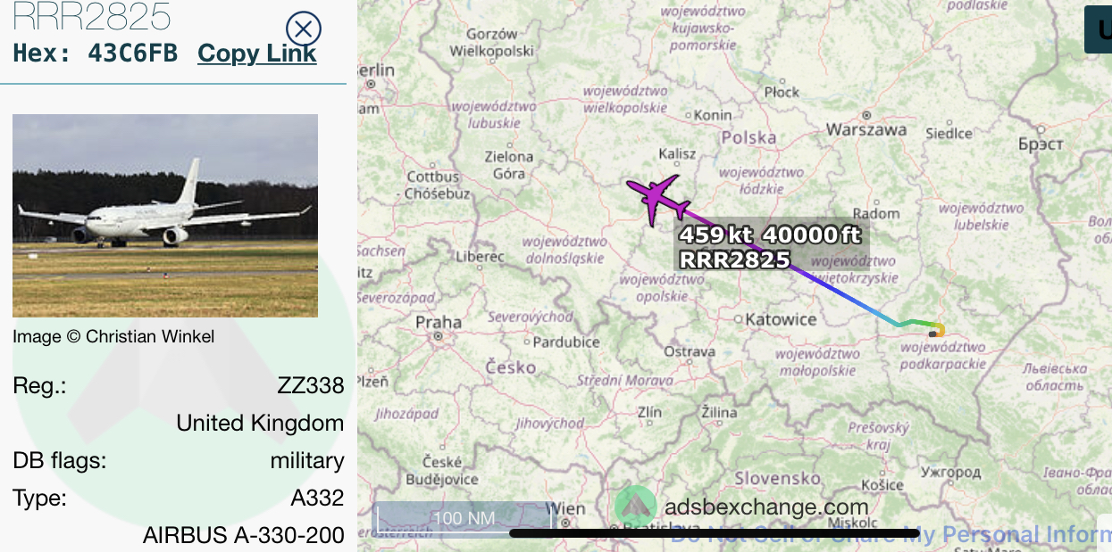The height and width of the screenshot is (552, 1112).
Task: Click the adsbexchange.com watermark text
Action: [766, 507]
